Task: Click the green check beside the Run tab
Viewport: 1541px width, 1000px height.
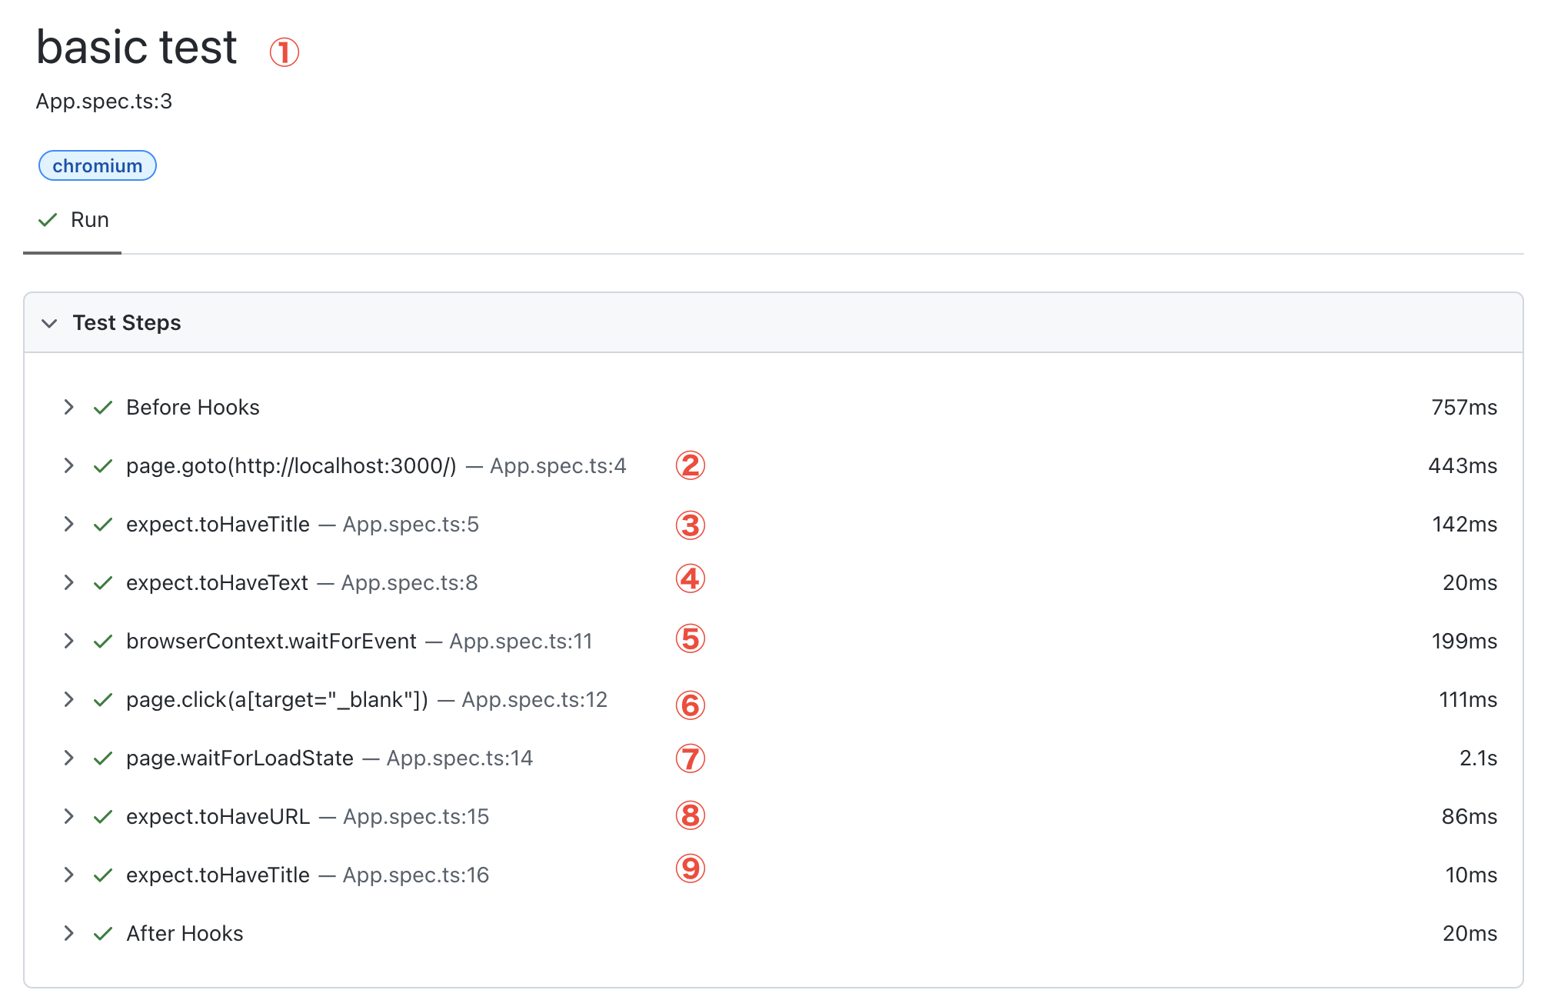Action: click(46, 220)
